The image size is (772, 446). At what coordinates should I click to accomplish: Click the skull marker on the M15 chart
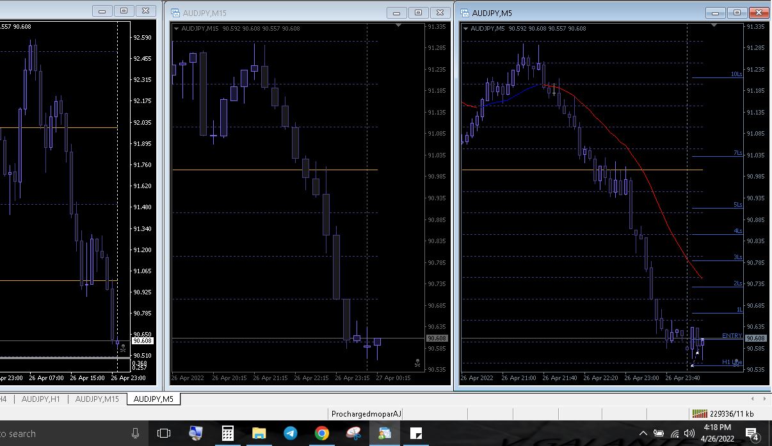(x=417, y=363)
